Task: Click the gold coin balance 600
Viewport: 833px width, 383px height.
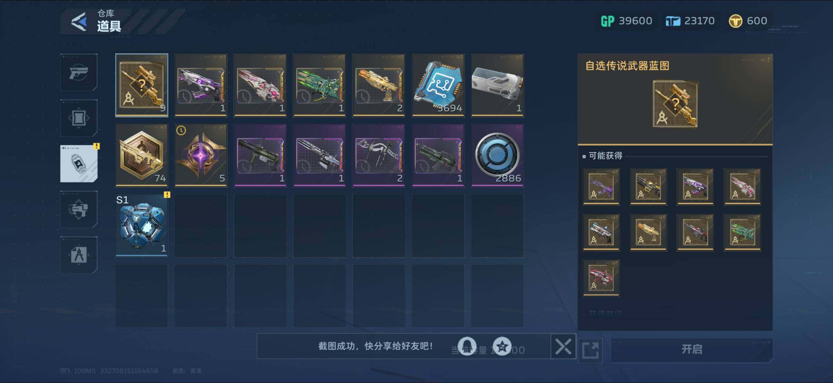Action: [x=748, y=21]
